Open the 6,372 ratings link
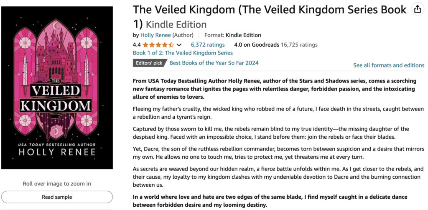This screenshot has height=210, width=428. [x=208, y=45]
